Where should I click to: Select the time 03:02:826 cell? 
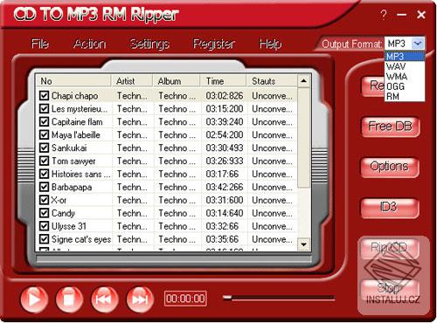224,96
